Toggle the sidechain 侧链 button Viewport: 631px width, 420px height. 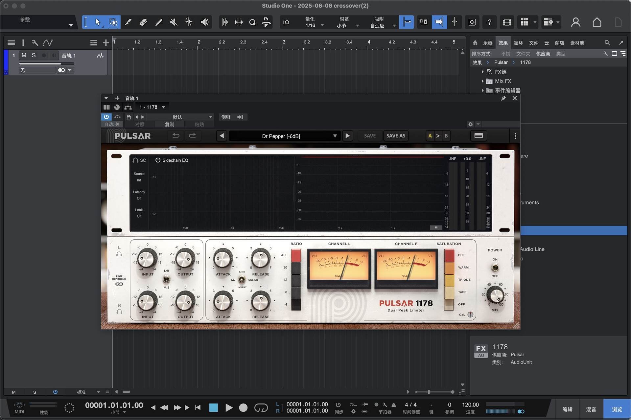[x=226, y=117]
